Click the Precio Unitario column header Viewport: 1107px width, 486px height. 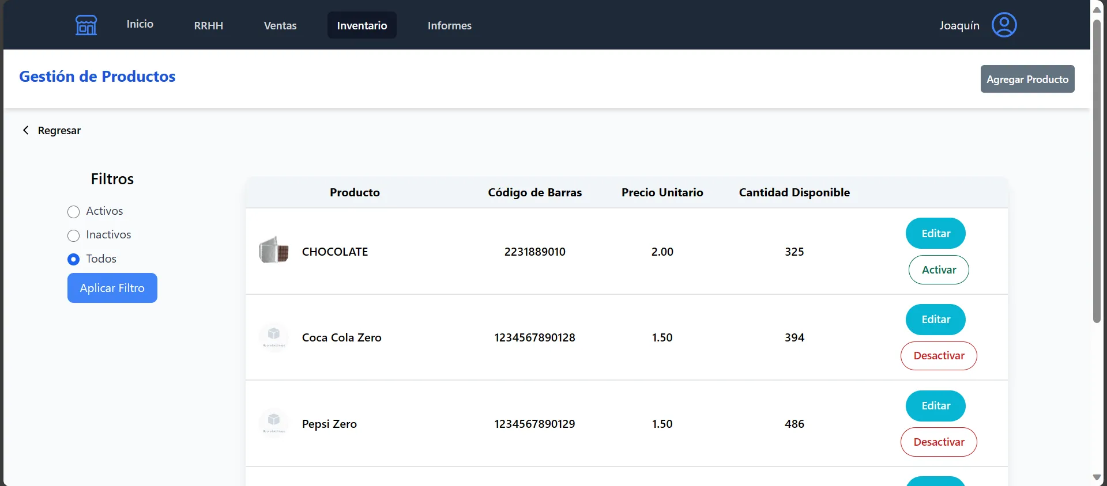[662, 192]
